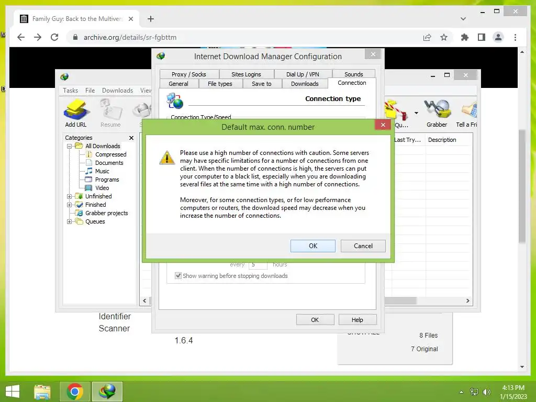The height and width of the screenshot is (402, 536).
Task: Click the yellow warning triangle icon
Action: pos(167,158)
